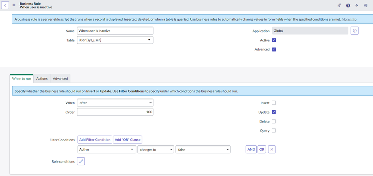Screen dimensions: 373x176
Task: Click the AND condition button
Action: click(251, 149)
